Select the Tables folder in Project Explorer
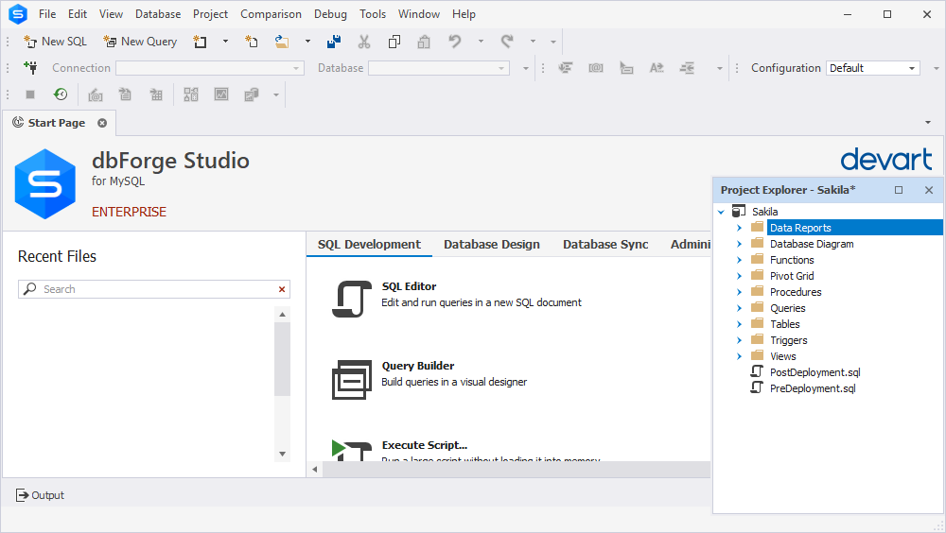 click(784, 324)
